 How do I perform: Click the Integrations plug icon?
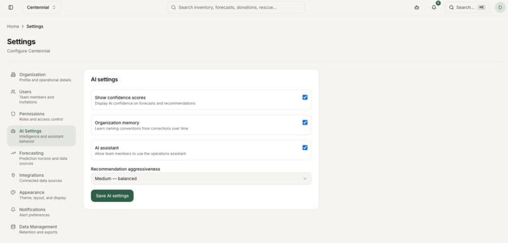(x=13, y=175)
